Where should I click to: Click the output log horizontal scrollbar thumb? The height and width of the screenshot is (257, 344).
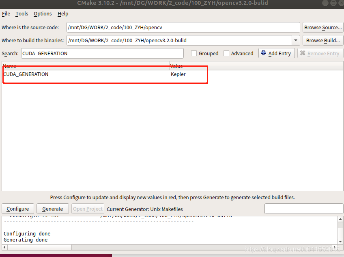click(x=40, y=247)
